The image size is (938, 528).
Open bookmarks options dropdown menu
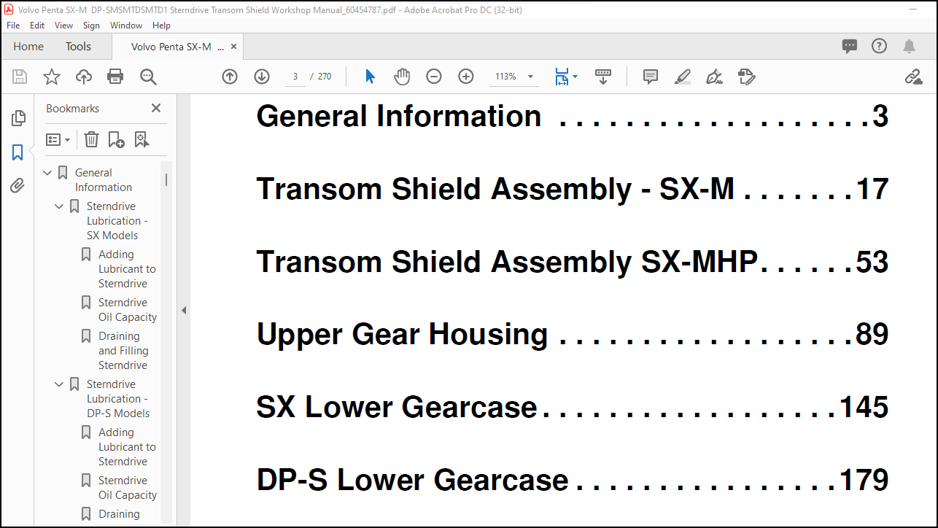[58, 139]
